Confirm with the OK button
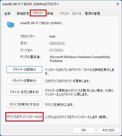 coord(84,130)
